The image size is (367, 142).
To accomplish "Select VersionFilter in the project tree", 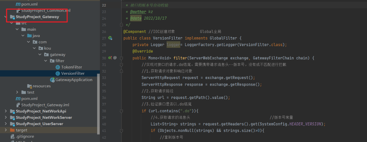I will pyautogui.click(x=73, y=73).
